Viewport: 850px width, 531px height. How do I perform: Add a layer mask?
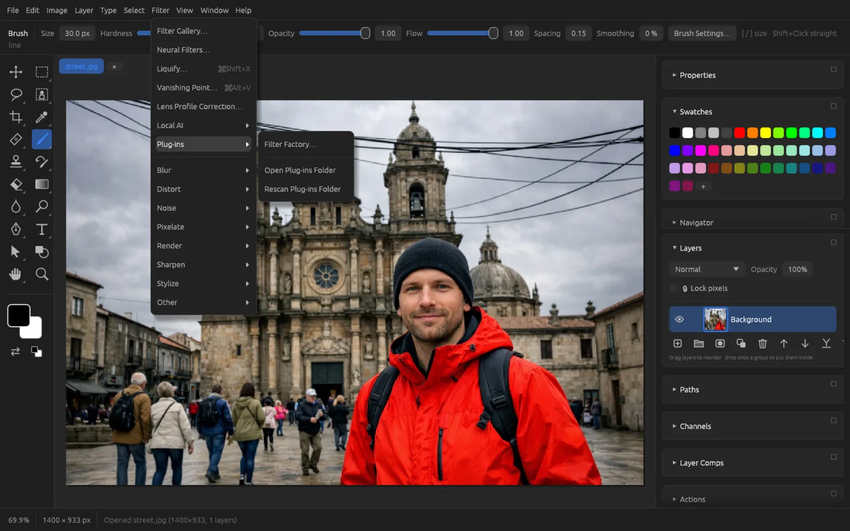coord(720,344)
